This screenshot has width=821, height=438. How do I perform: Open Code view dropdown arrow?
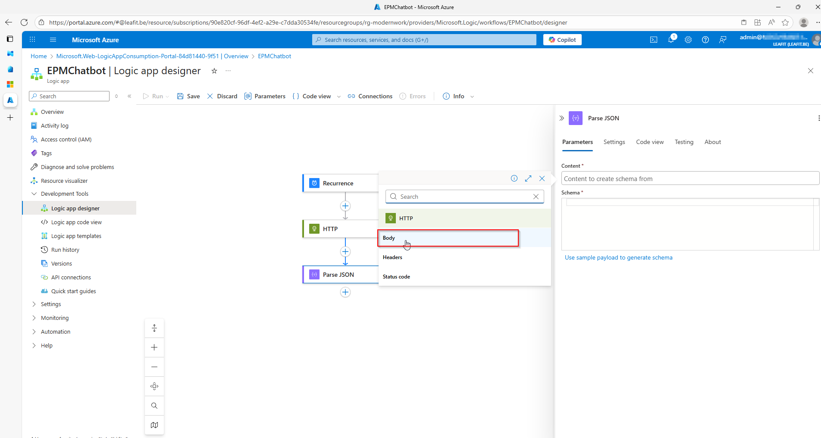339,97
